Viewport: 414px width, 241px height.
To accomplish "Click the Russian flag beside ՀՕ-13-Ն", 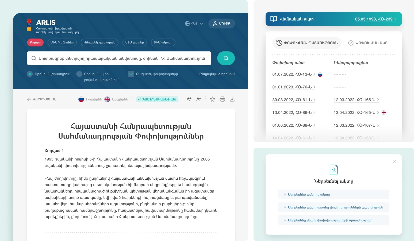I will (320, 75).
